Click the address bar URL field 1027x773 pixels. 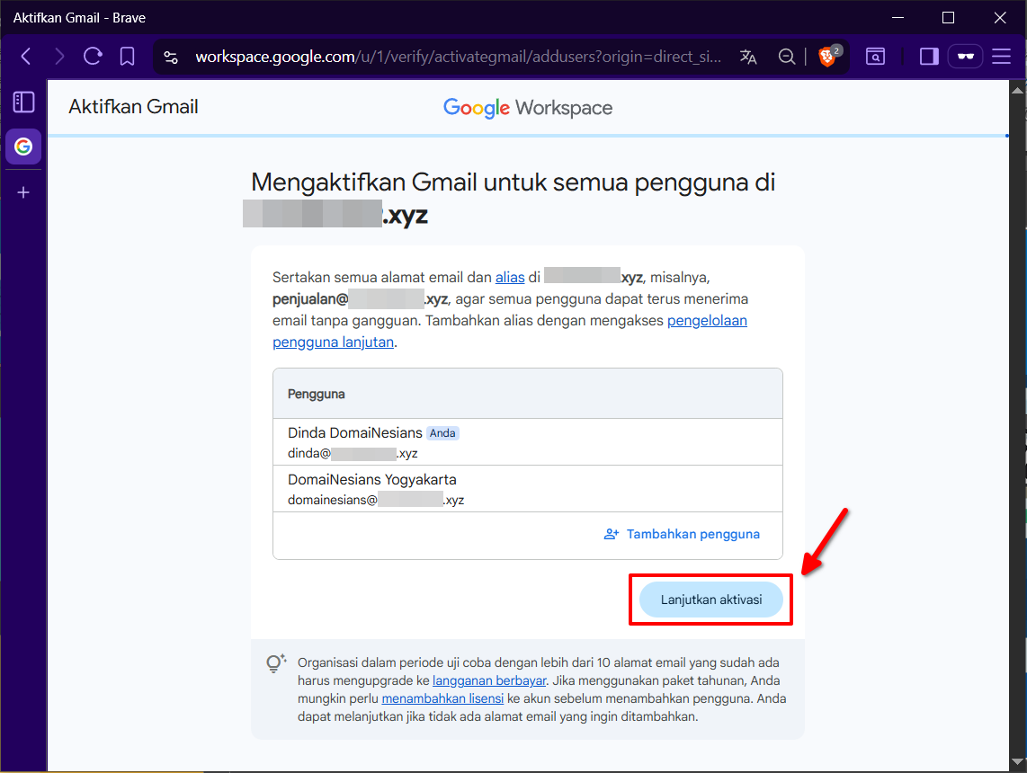(459, 58)
